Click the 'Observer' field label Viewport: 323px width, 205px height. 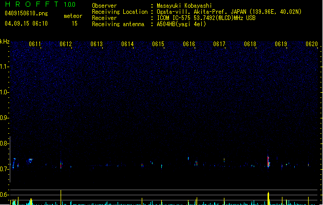click(x=104, y=6)
